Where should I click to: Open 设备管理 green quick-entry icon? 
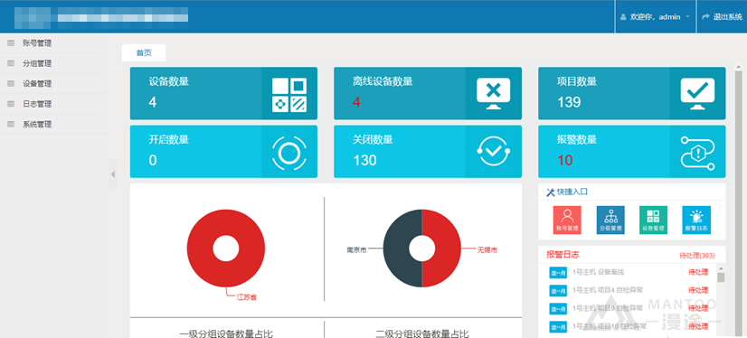(x=653, y=220)
